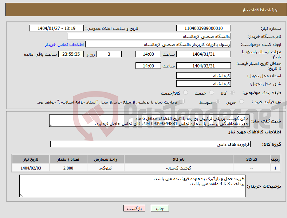287x218 pixels.
Task: Click the واحد شمارش column header
Action: 106,159
